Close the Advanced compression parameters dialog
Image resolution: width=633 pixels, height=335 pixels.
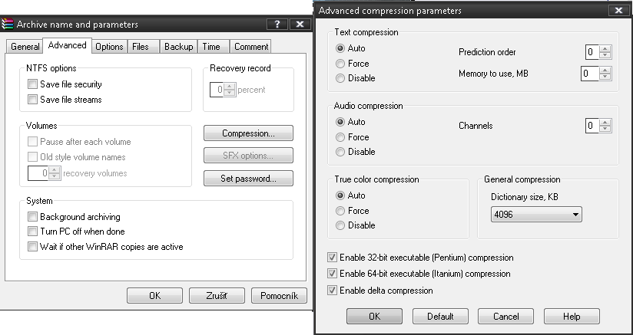click(x=618, y=11)
